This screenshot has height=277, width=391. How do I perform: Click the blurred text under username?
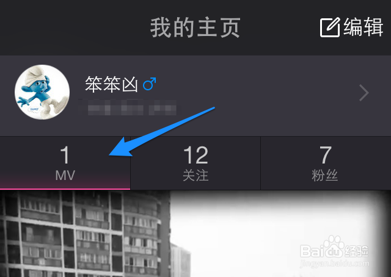(128, 107)
